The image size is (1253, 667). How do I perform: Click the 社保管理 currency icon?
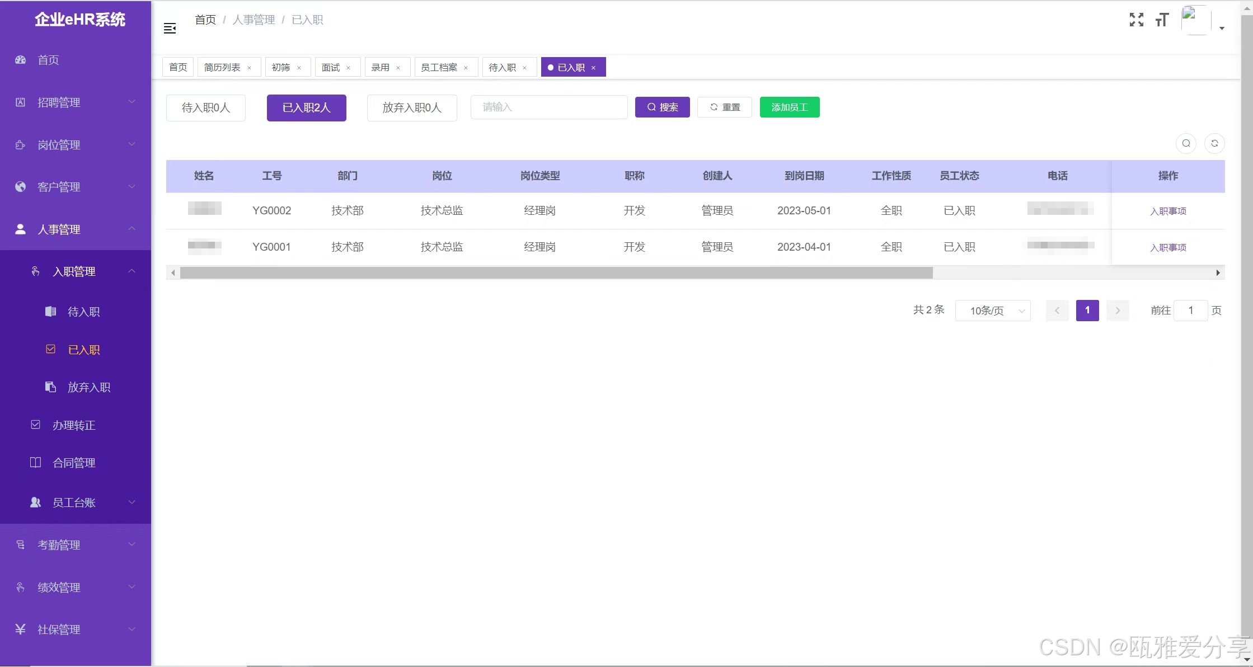(20, 629)
